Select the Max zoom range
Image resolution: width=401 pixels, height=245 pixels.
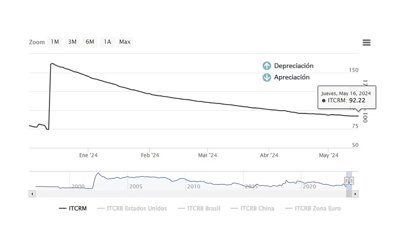125,42
